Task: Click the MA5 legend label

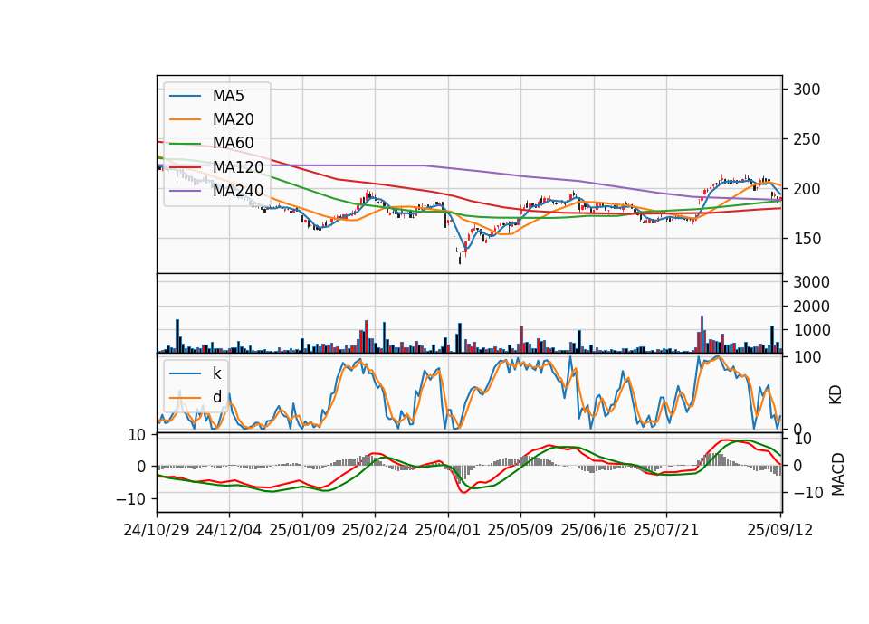Action: [228, 96]
